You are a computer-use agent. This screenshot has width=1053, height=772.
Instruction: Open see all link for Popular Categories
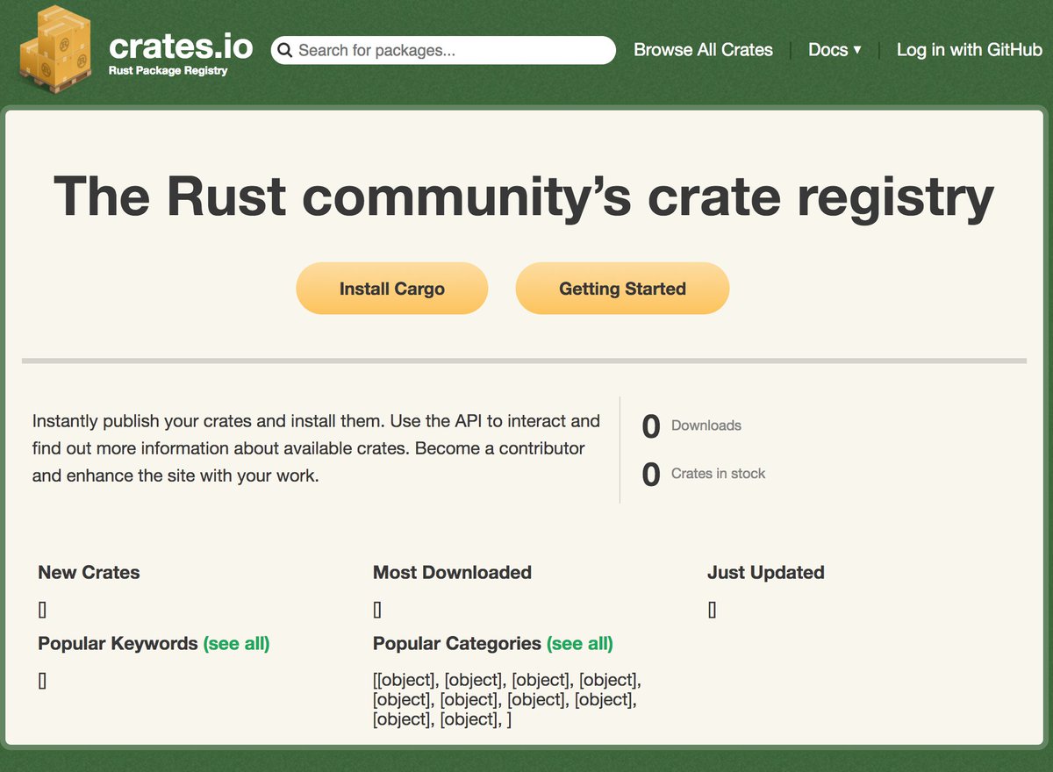[579, 644]
